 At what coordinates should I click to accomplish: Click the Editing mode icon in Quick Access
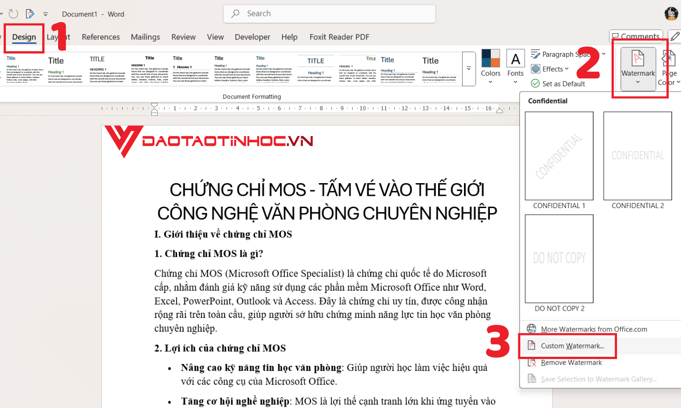pos(30,14)
